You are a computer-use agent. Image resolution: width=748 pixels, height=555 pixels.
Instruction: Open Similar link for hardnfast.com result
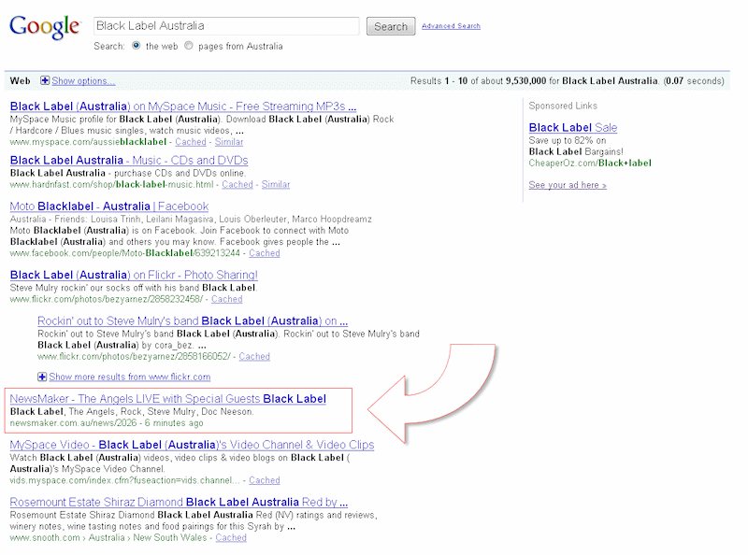(275, 184)
